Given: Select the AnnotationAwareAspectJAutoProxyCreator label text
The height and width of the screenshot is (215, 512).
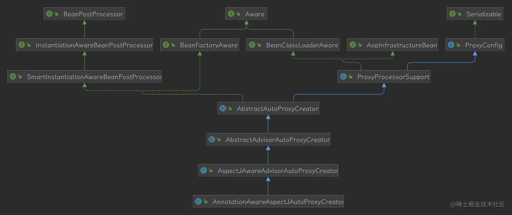Looking at the screenshot, I should [278, 202].
